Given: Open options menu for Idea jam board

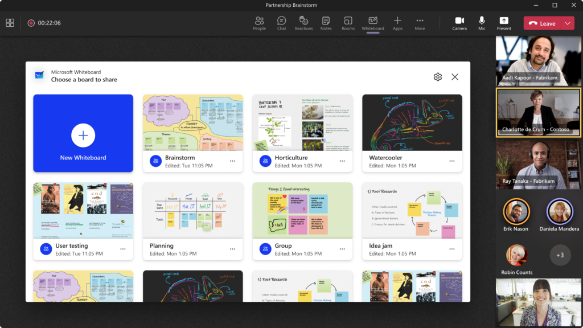Looking at the screenshot, I should click(451, 249).
